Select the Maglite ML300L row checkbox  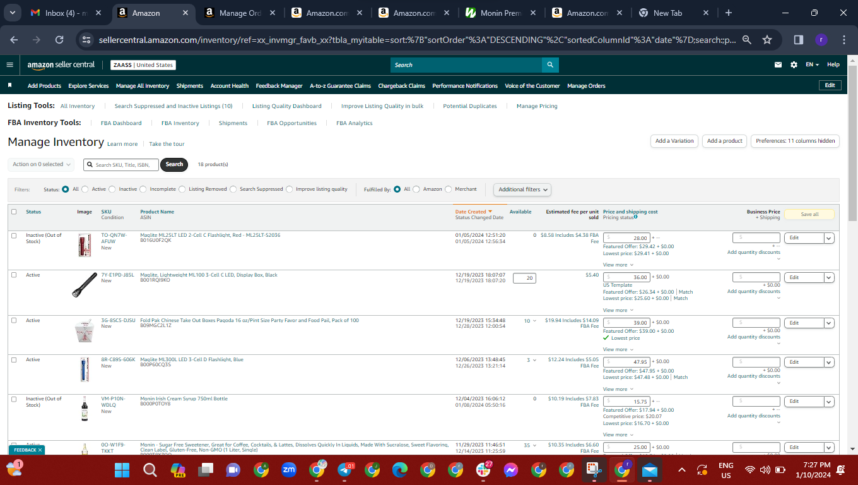click(x=14, y=359)
